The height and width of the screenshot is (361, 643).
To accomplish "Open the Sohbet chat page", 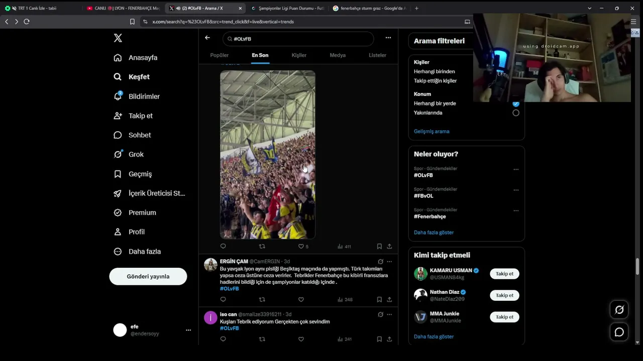I will (132, 135).
